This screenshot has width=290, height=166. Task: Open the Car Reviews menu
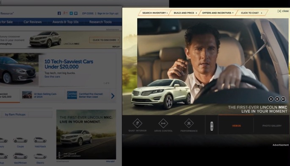coord(33,22)
